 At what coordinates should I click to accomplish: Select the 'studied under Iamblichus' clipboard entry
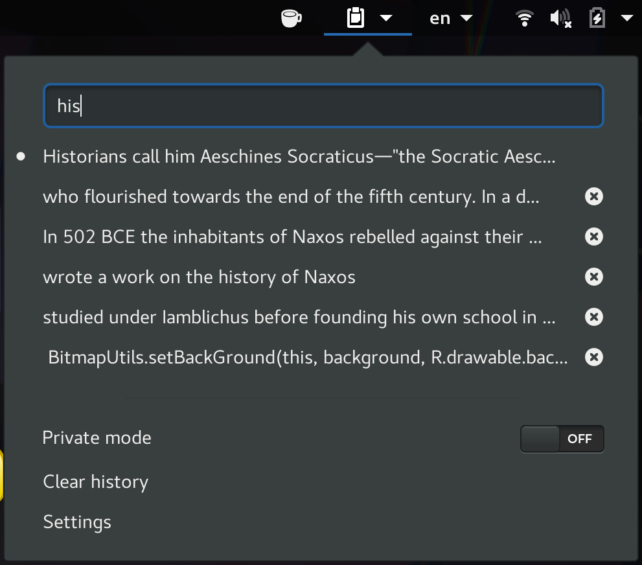pos(299,317)
